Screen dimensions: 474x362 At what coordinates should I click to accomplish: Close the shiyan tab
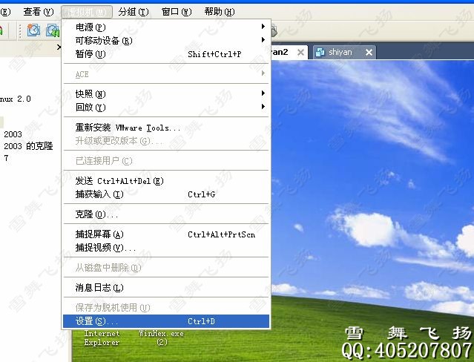[369, 52]
